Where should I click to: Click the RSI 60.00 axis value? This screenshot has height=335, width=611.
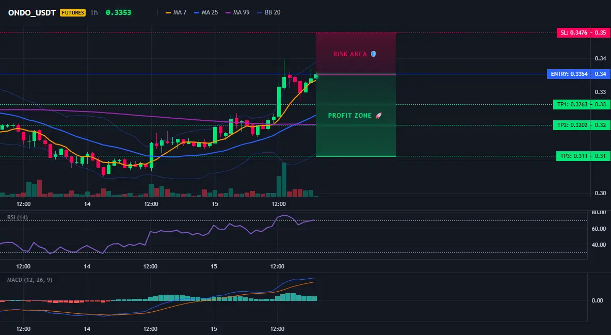tap(599, 229)
